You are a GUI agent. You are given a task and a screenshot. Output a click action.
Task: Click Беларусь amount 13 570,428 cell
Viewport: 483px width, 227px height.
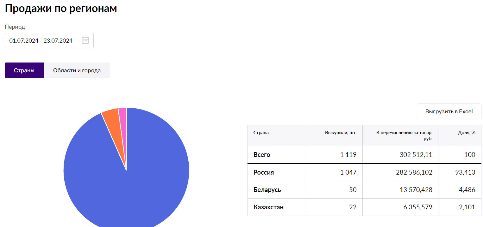(x=414, y=190)
